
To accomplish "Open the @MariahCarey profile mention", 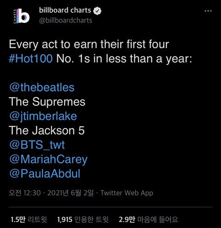I will (48, 160).
